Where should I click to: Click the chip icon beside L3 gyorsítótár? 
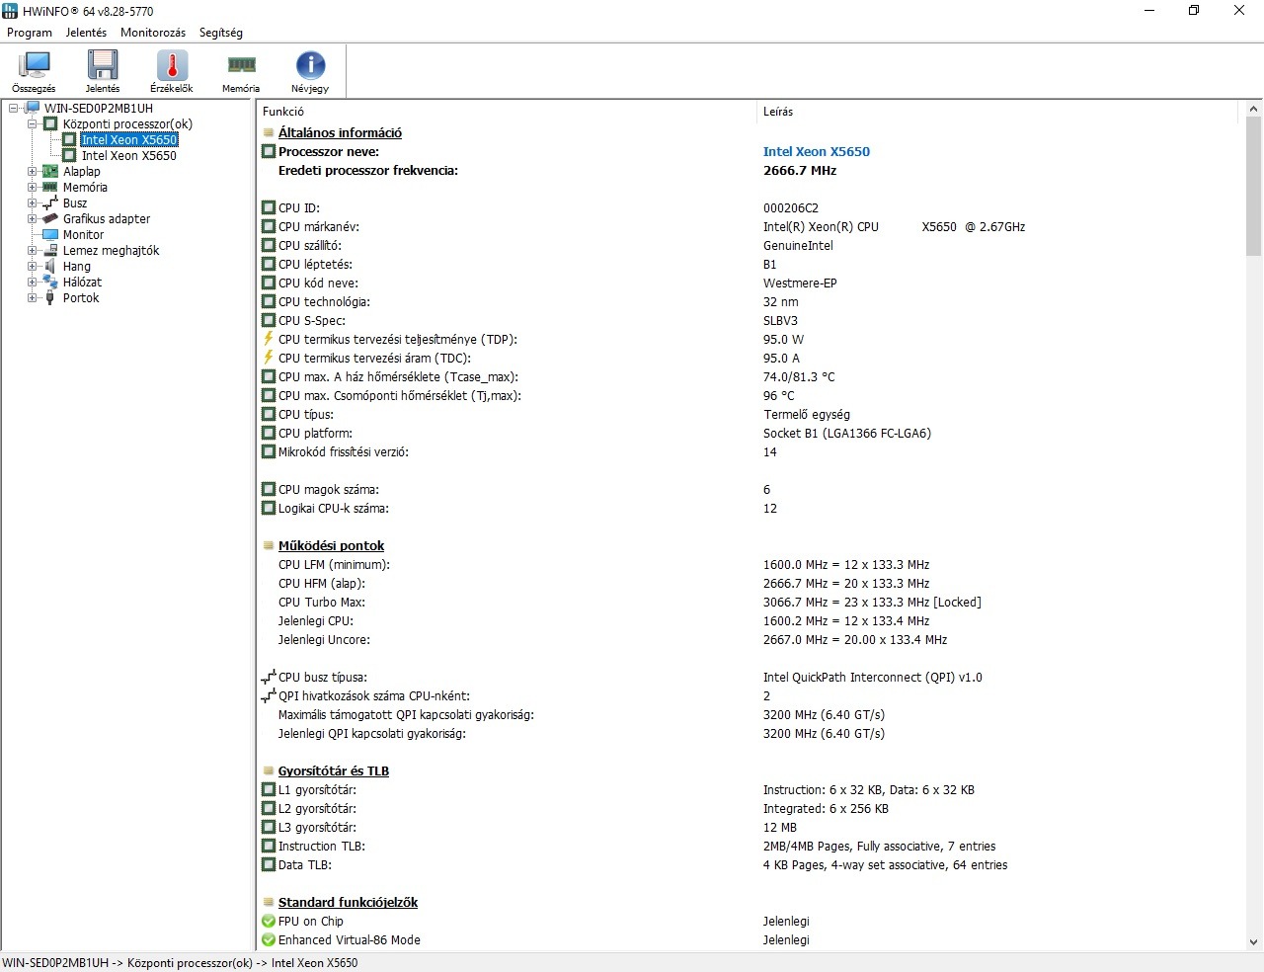tap(269, 827)
